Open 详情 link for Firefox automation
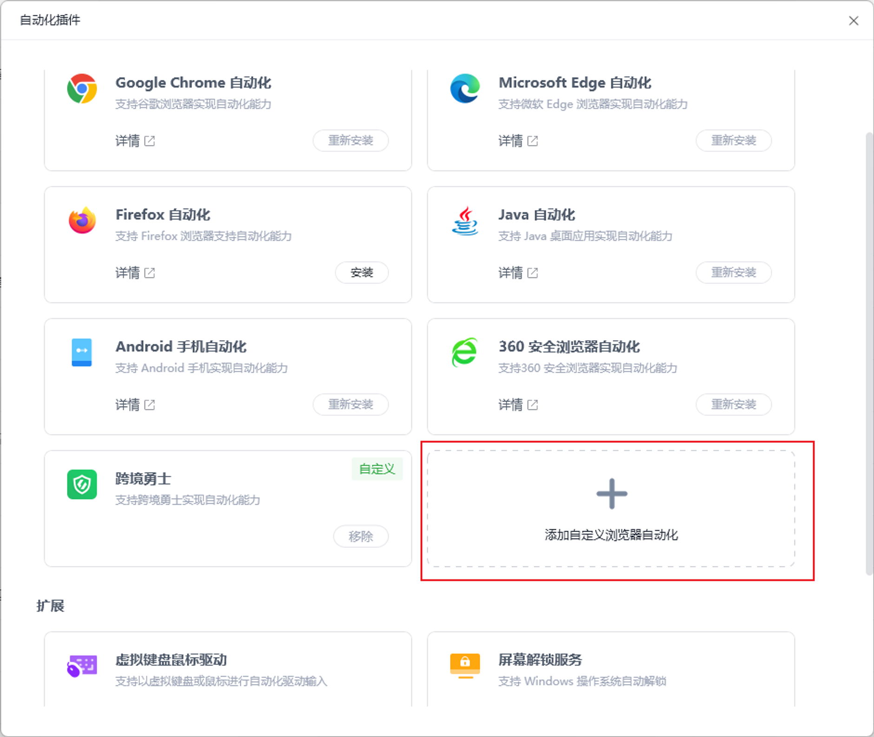Image resolution: width=874 pixels, height=737 pixels. [127, 273]
